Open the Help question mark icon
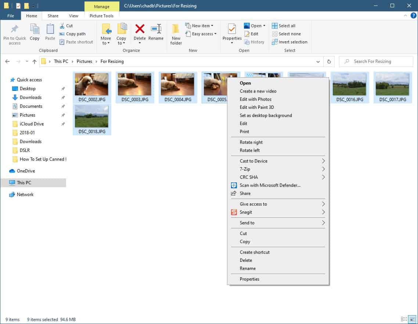The height and width of the screenshot is (324, 418). (413, 15)
